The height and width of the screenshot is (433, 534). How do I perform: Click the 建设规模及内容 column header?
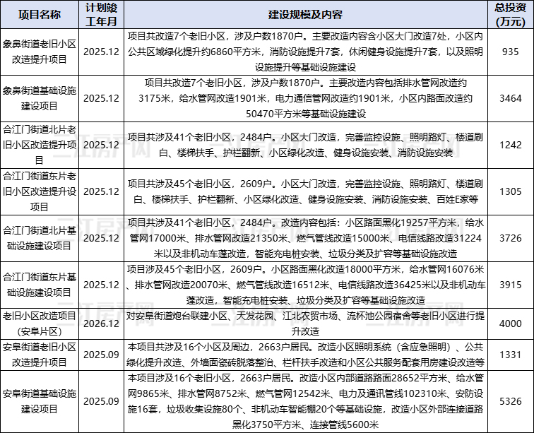click(x=305, y=15)
